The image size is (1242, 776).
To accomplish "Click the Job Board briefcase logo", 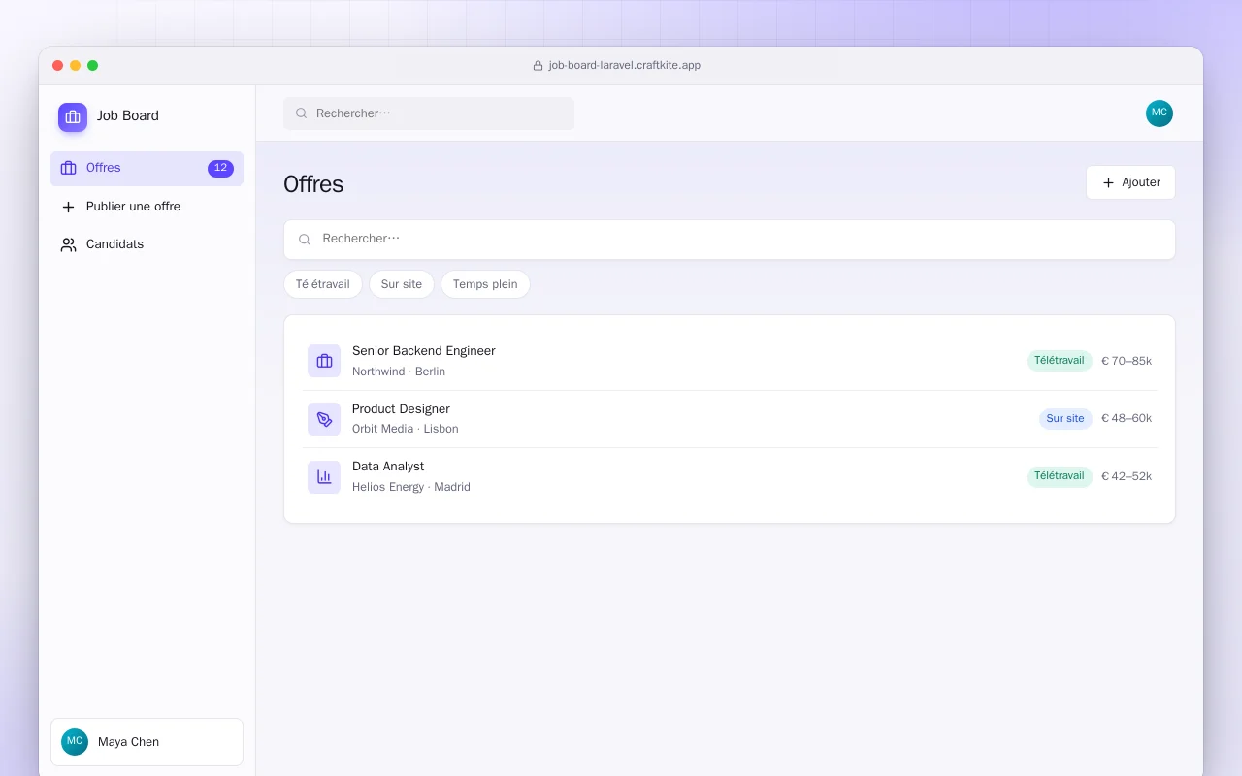I will click(73, 117).
